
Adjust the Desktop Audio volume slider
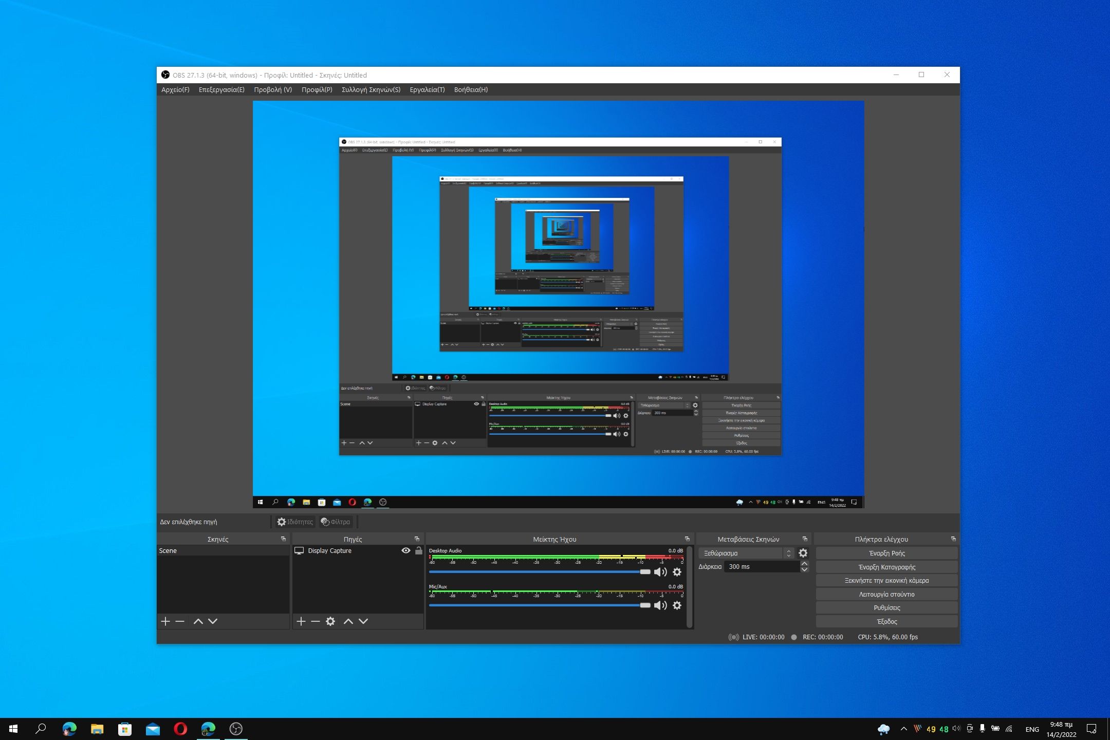click(645, 572)
